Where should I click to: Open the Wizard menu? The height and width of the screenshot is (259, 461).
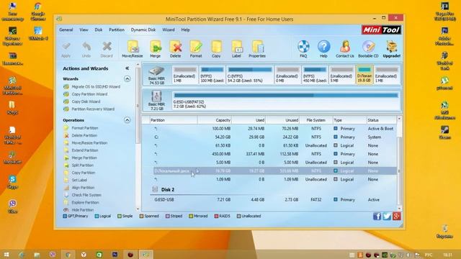(x=169, y=29)
